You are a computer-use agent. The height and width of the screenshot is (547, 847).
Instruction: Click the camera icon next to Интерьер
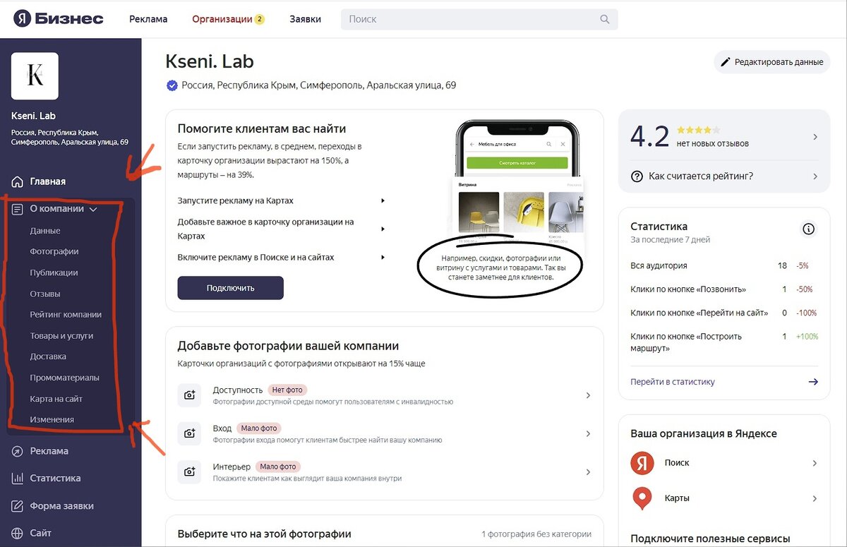pos(189,471)
